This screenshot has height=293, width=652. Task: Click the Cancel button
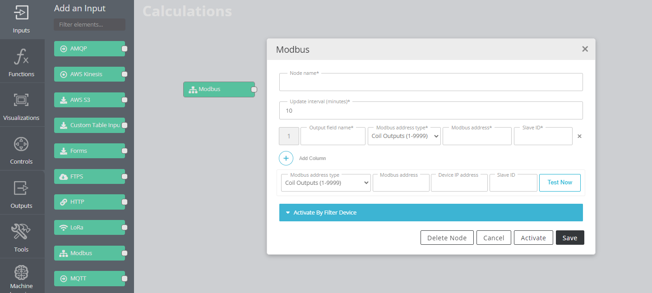(x=494, y=238)
